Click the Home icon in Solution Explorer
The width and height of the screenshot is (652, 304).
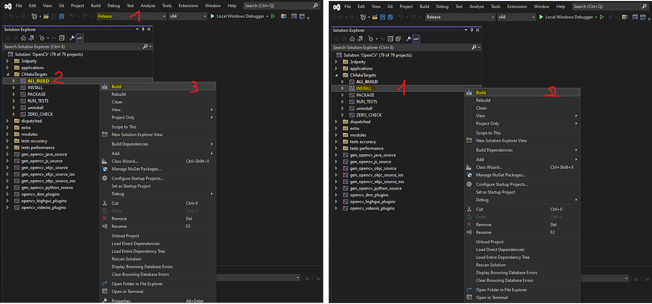click(x=24, y=37)
